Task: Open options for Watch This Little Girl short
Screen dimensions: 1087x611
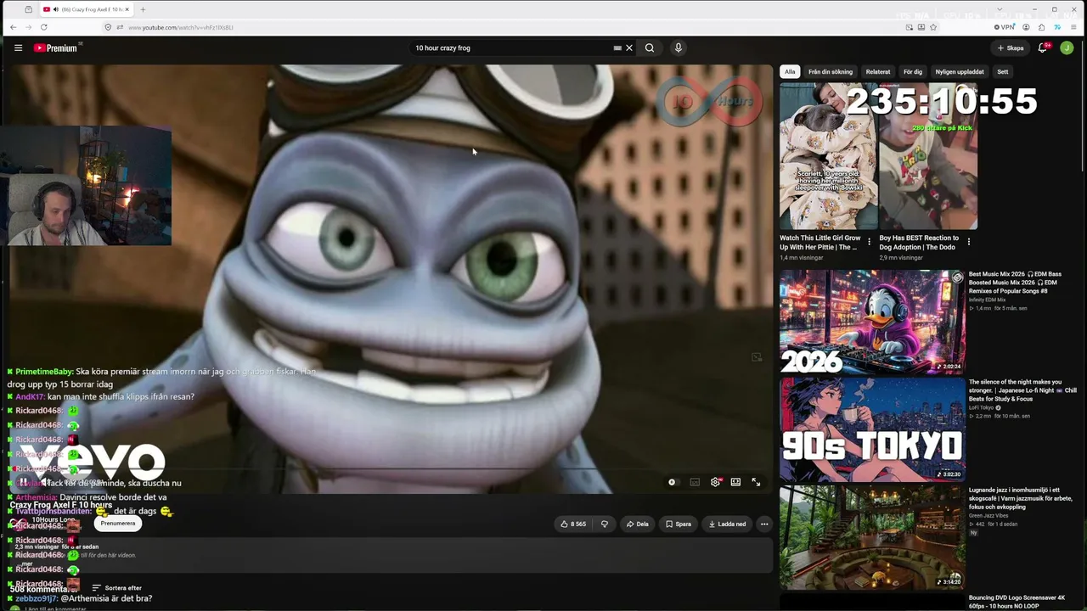Action: coord(869,242)
